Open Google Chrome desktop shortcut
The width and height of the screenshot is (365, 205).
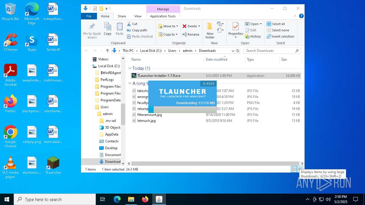point(11,137)
